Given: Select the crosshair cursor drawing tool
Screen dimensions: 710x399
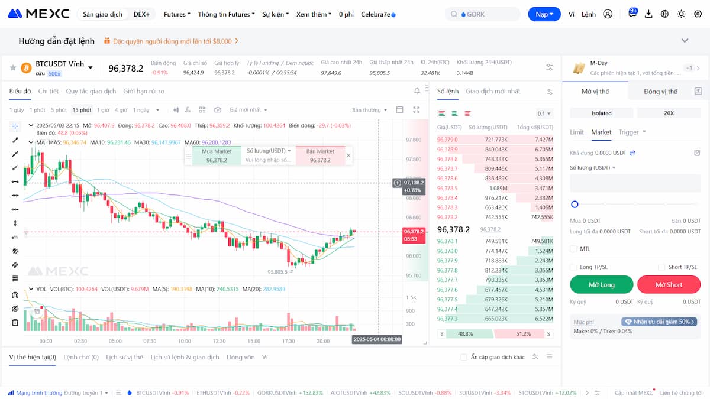Looking at the screenshot, I should pos(15,126).
